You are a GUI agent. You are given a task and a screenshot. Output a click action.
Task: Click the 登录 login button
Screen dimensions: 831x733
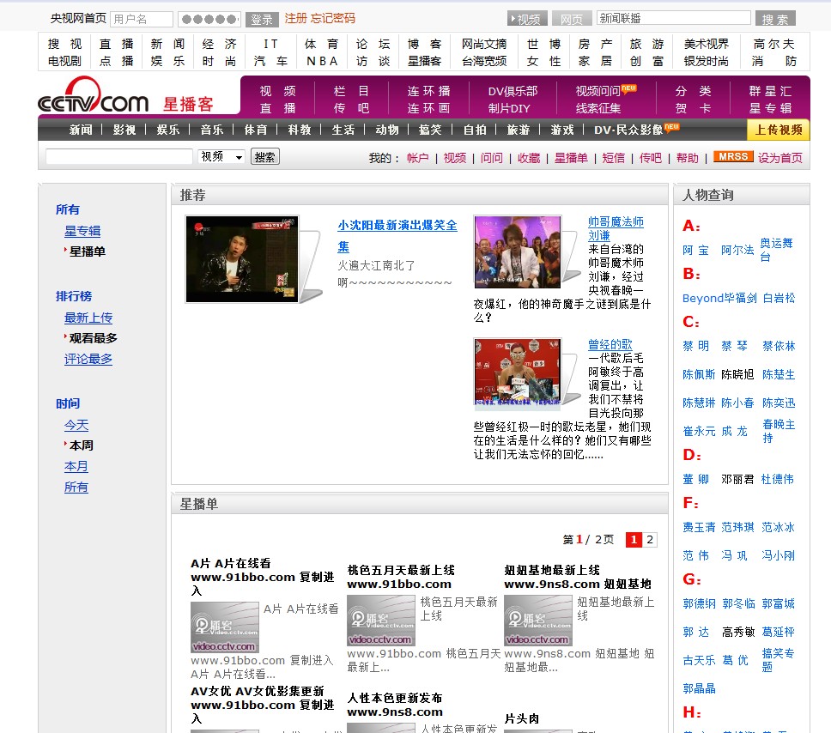click(261, 19)
